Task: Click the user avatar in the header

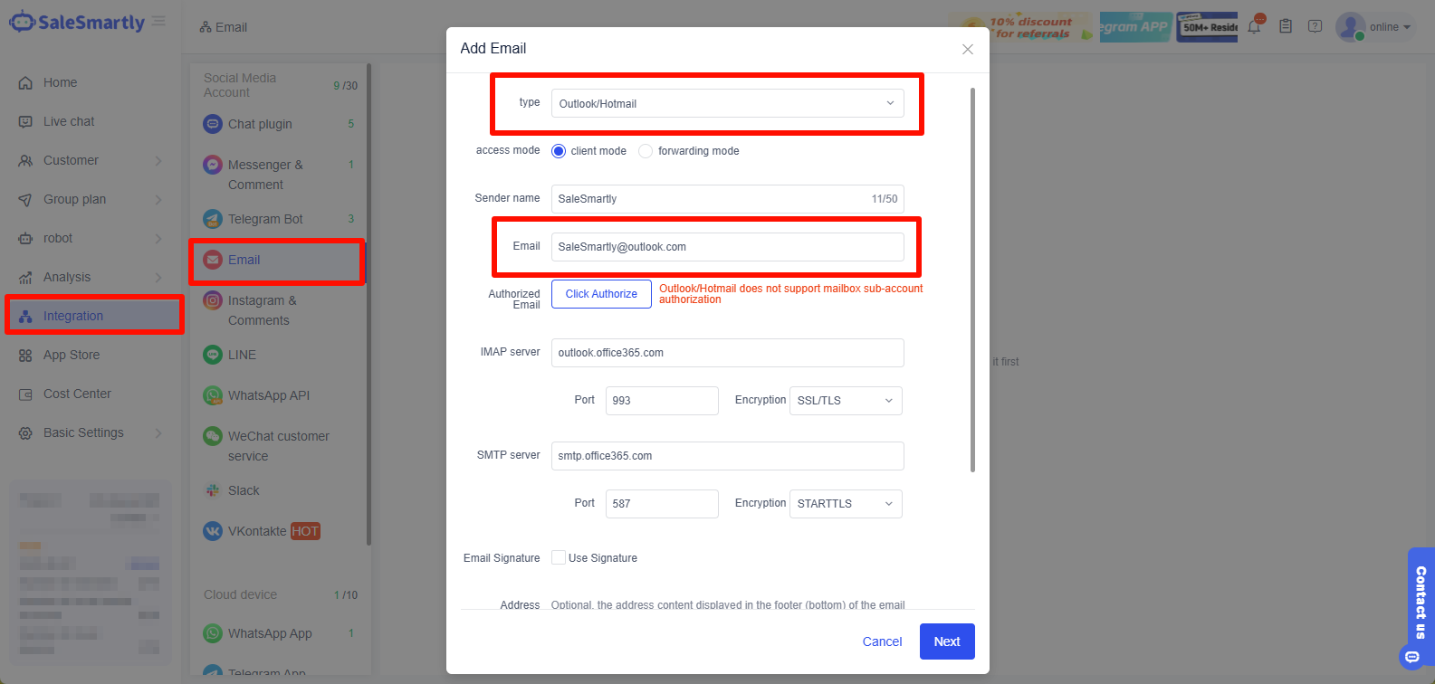Action: point(1351,26)
